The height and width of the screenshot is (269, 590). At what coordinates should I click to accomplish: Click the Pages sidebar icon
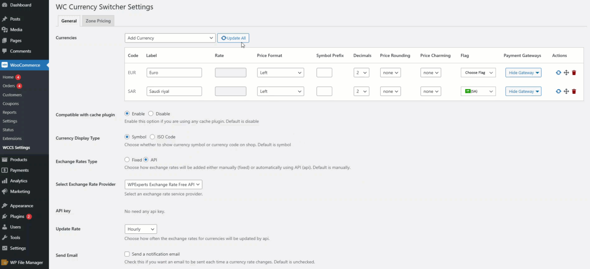point(4,40)
